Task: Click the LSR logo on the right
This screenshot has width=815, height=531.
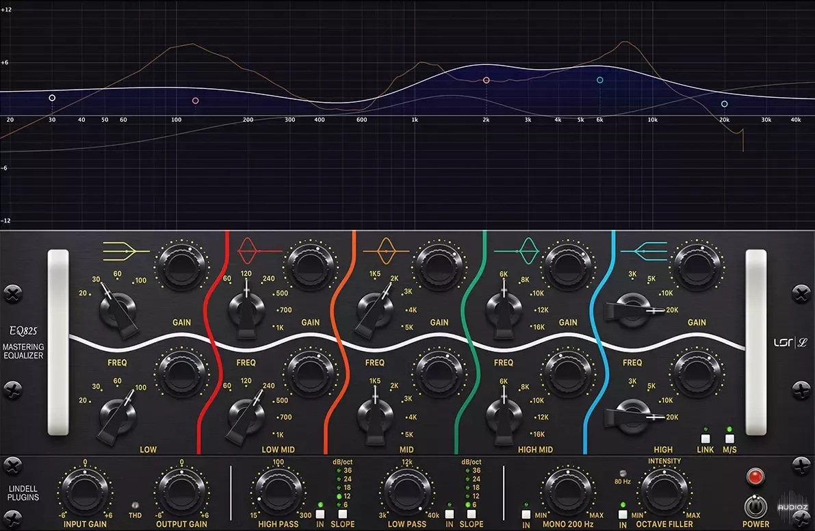Action: [x=790, y=342]
